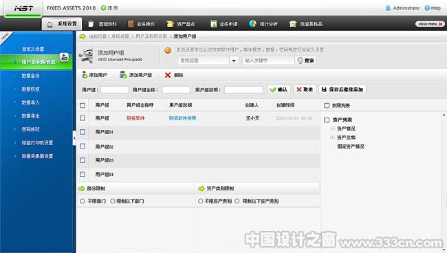Click the 添加用户 toolbar button
The height and width of the screenshot is (253, 447).
click(x=94, y=75)
